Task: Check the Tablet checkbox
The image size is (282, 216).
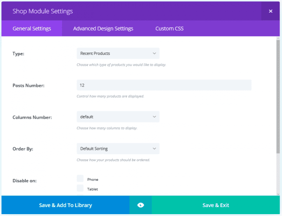Action: tap(80, 188)
